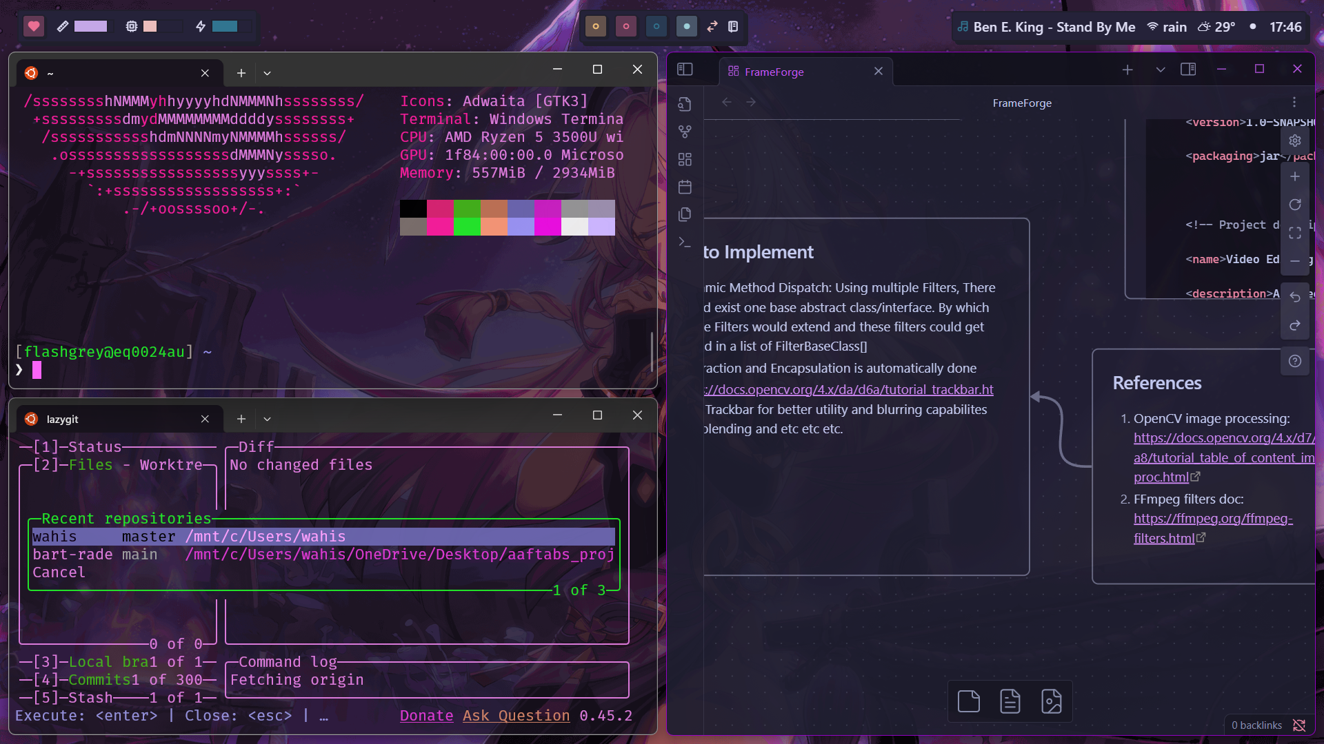
Task: Open the Windows Terminal tab dropdown
Action: (x=268, y=72)
